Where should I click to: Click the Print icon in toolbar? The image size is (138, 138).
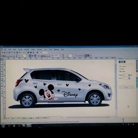pyautogui.click(x=10, y=52)
